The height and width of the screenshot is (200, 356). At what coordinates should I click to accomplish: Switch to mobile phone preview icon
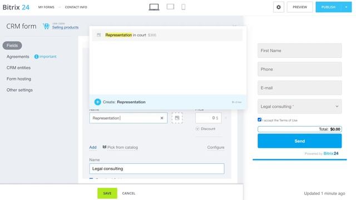(x=183, y=7)
